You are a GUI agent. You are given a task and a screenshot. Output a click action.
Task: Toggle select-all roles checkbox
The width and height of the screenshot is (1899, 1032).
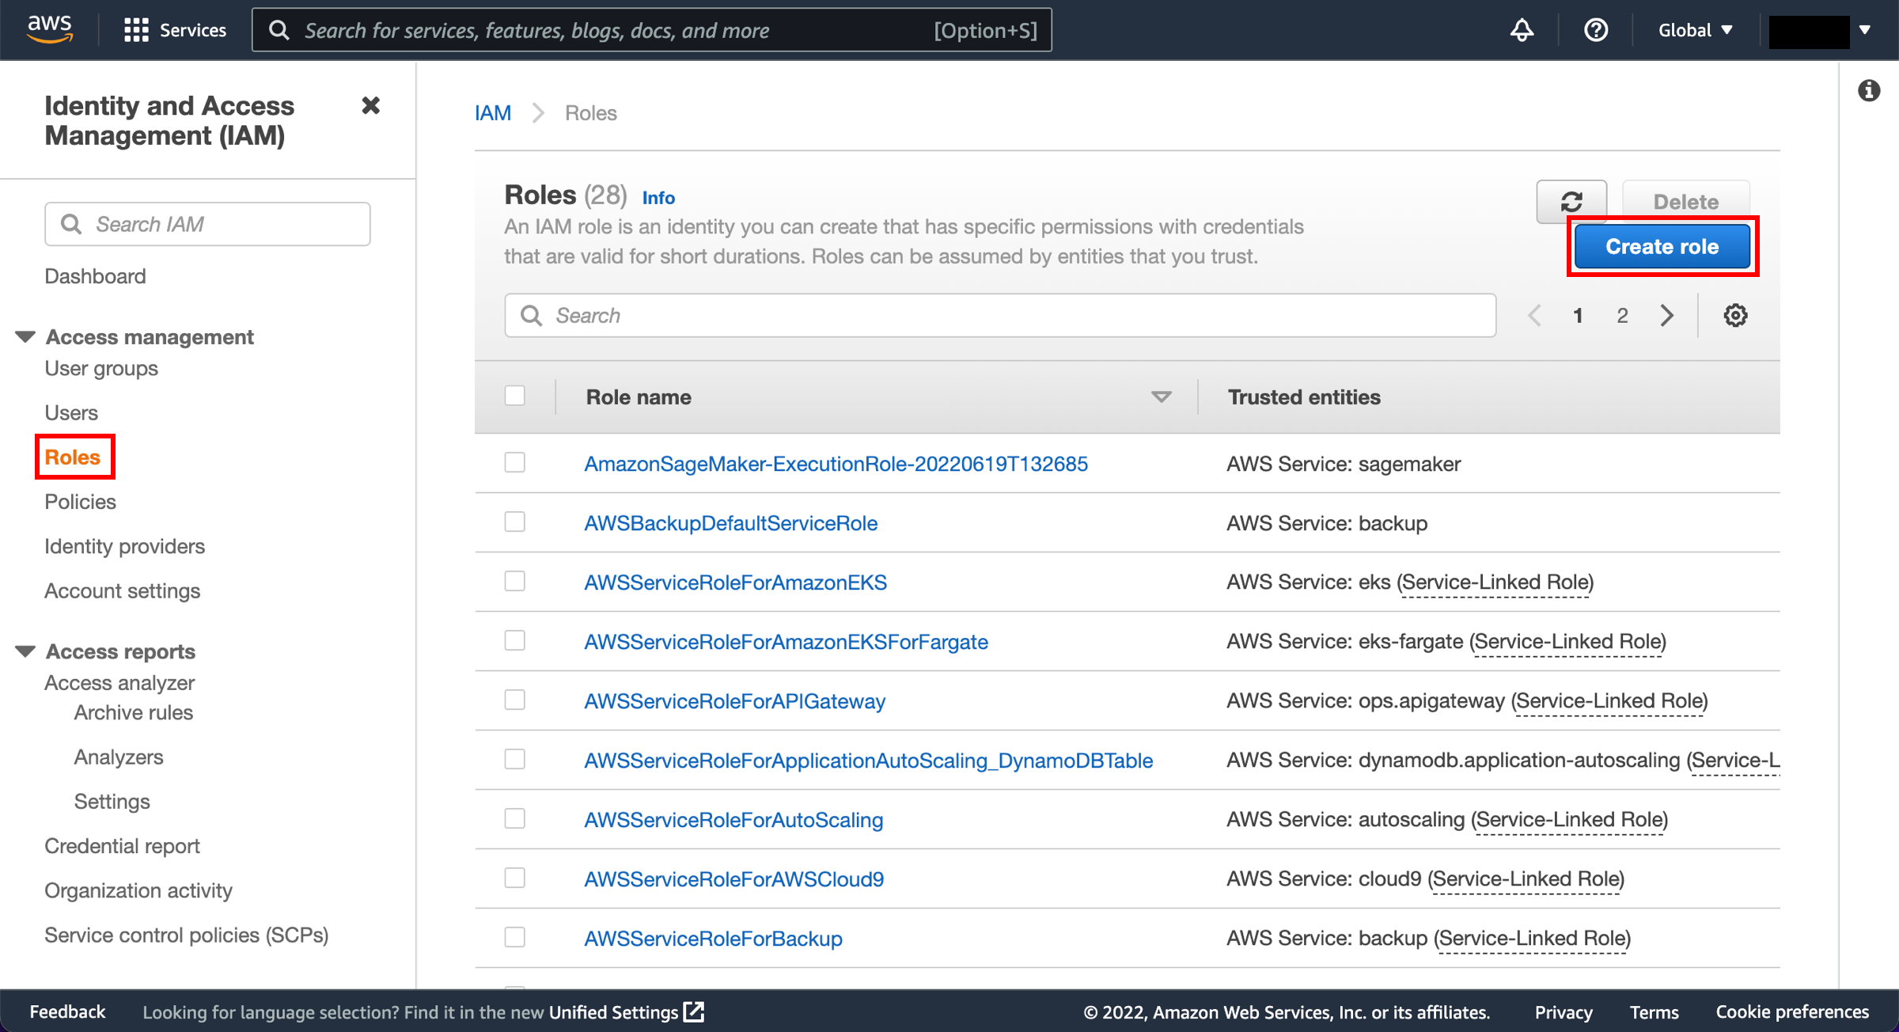(515, 396)
